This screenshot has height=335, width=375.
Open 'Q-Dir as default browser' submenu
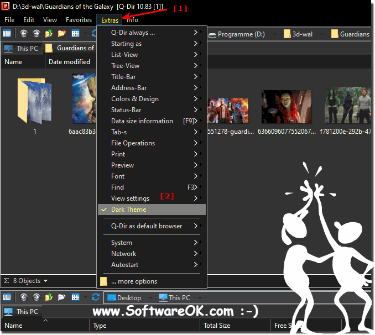pyautogui.click(x=152, y=226)
